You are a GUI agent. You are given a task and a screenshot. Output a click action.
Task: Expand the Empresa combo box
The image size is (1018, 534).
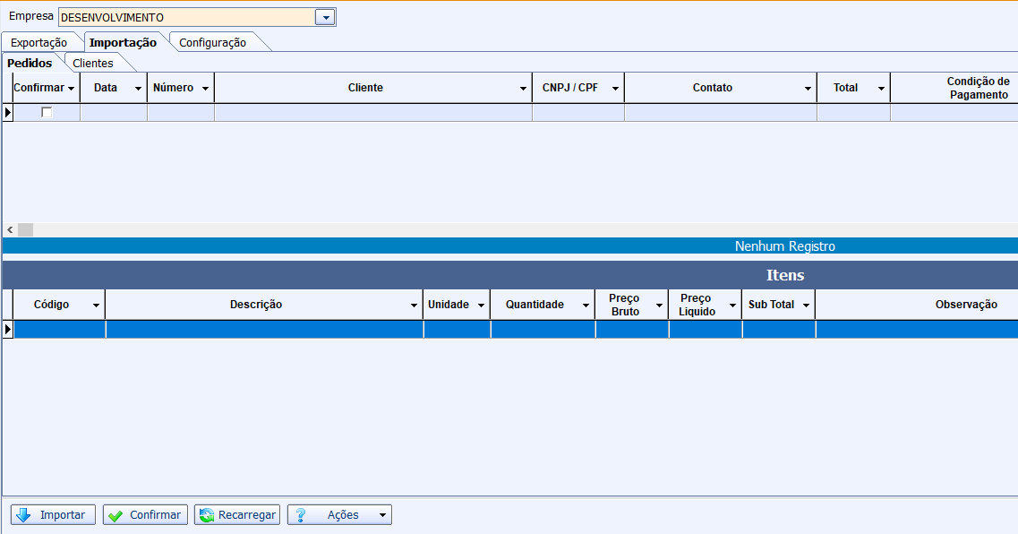[326, 17]
